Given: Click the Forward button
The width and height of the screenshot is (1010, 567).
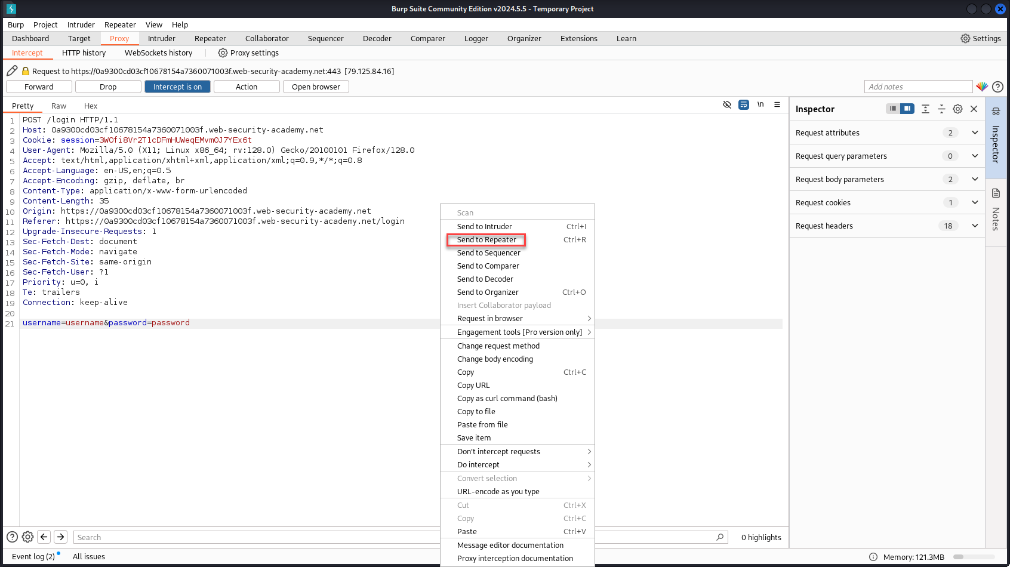Looking at the screenshot, I should [x=38, y=86].
